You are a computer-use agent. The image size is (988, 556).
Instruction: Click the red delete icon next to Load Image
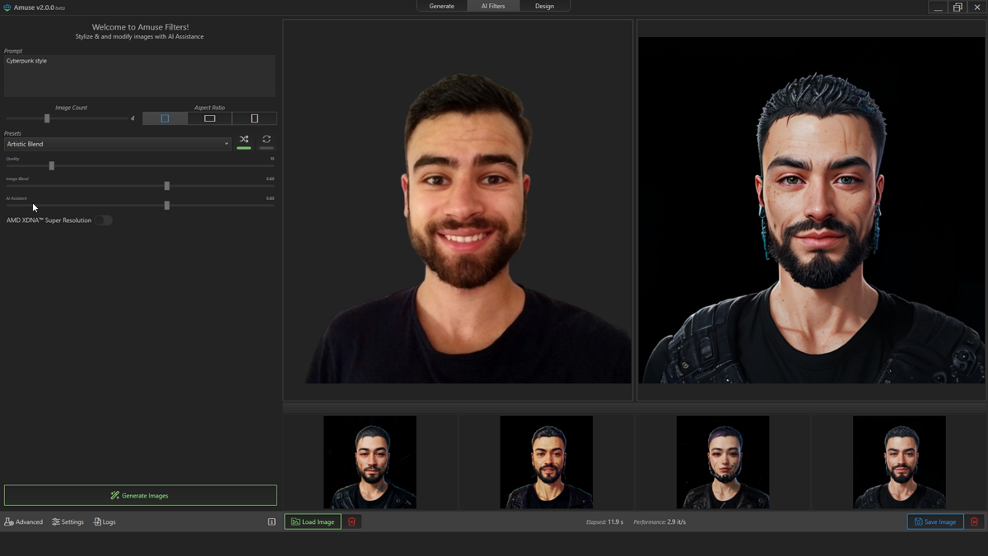[x=352, y=521]
